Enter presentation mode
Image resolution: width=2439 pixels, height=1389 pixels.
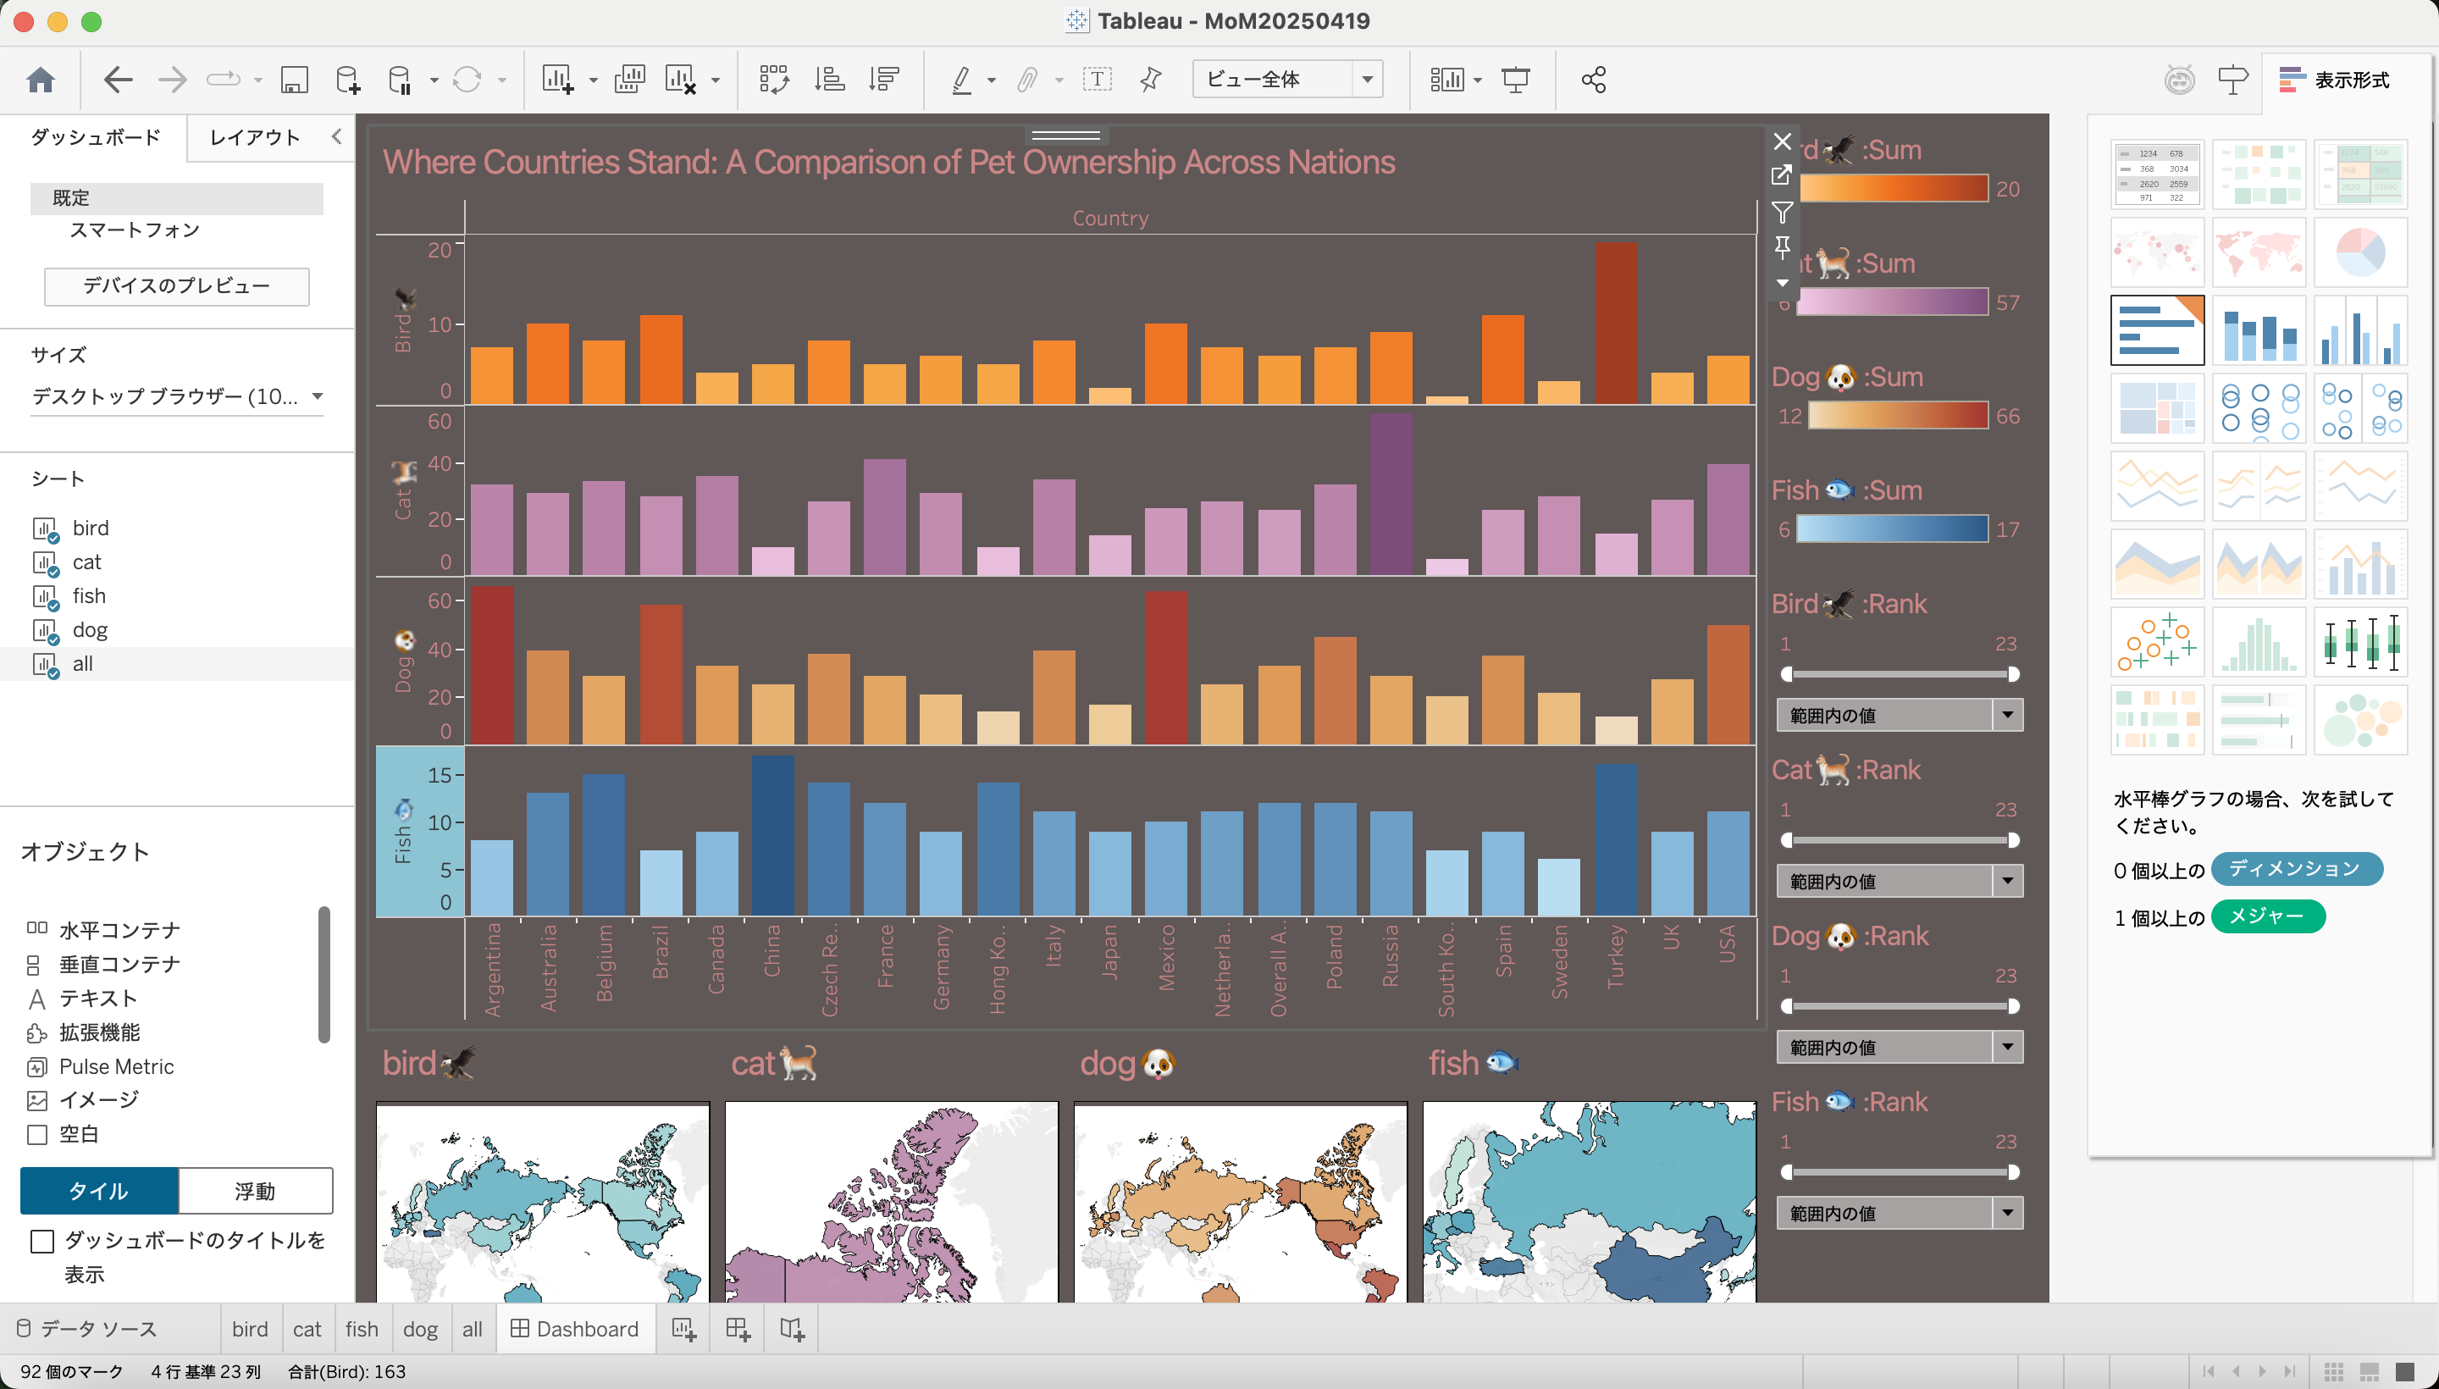point(1516,79)
